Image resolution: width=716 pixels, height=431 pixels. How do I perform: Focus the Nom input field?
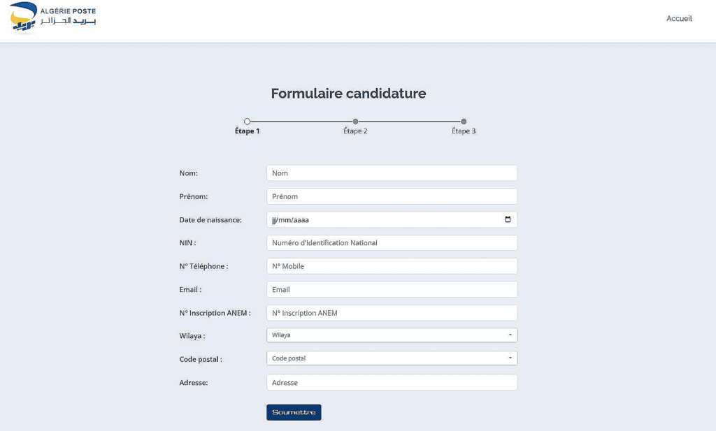[392, 173]
